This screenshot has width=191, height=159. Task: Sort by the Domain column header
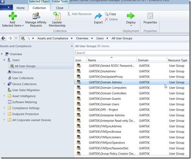[152, 60]
